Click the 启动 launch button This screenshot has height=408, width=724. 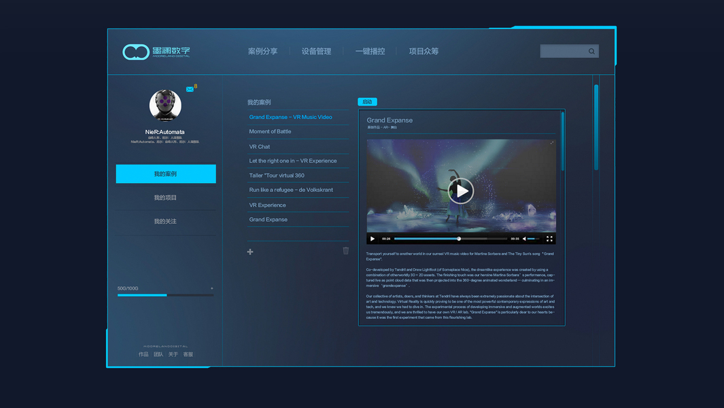[x=368, y=101]
